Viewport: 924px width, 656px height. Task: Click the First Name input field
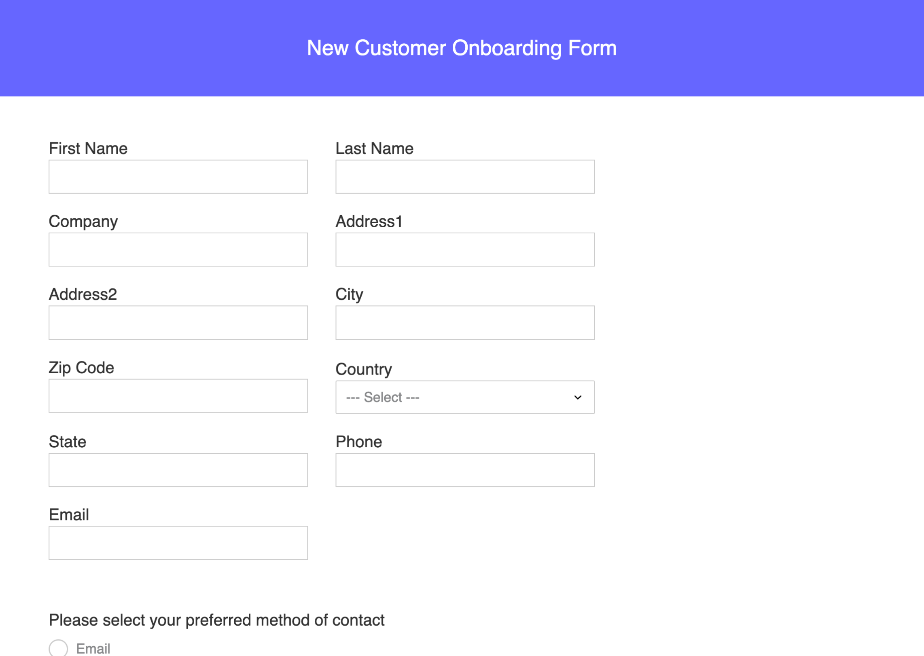click(178, 176)
